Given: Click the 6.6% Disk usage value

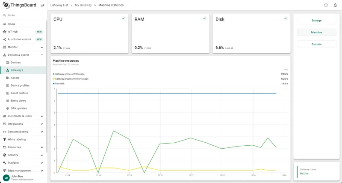Looking at the screenshot, I should coord(220,48).
